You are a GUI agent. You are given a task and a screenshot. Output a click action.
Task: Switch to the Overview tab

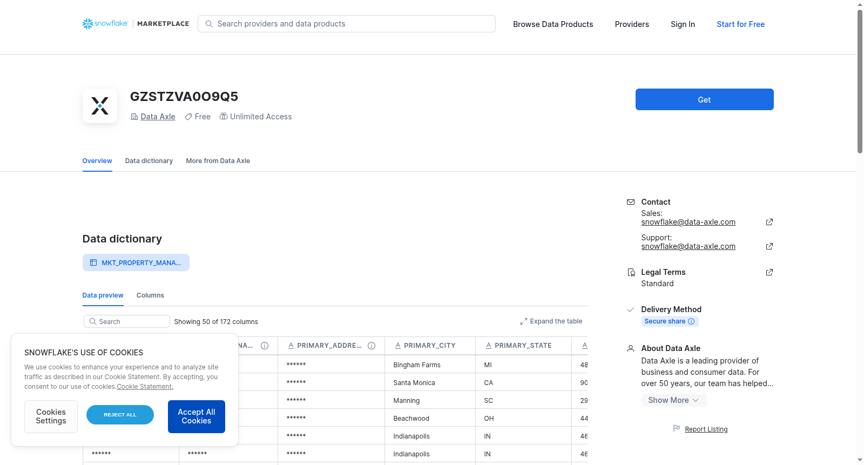click(x=97, y=161)
